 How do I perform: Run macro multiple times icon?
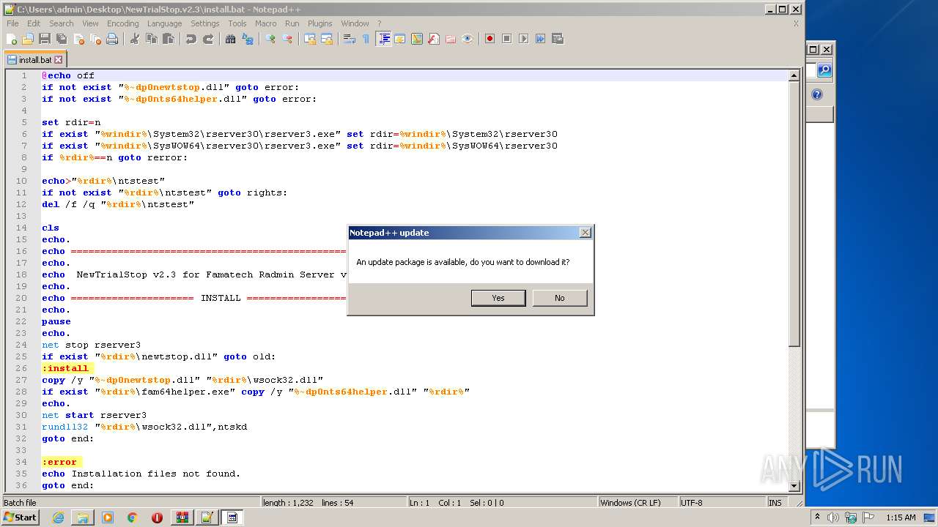[540, 39]
